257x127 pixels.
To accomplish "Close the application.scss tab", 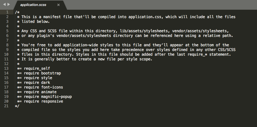I will tap(58, 5).
